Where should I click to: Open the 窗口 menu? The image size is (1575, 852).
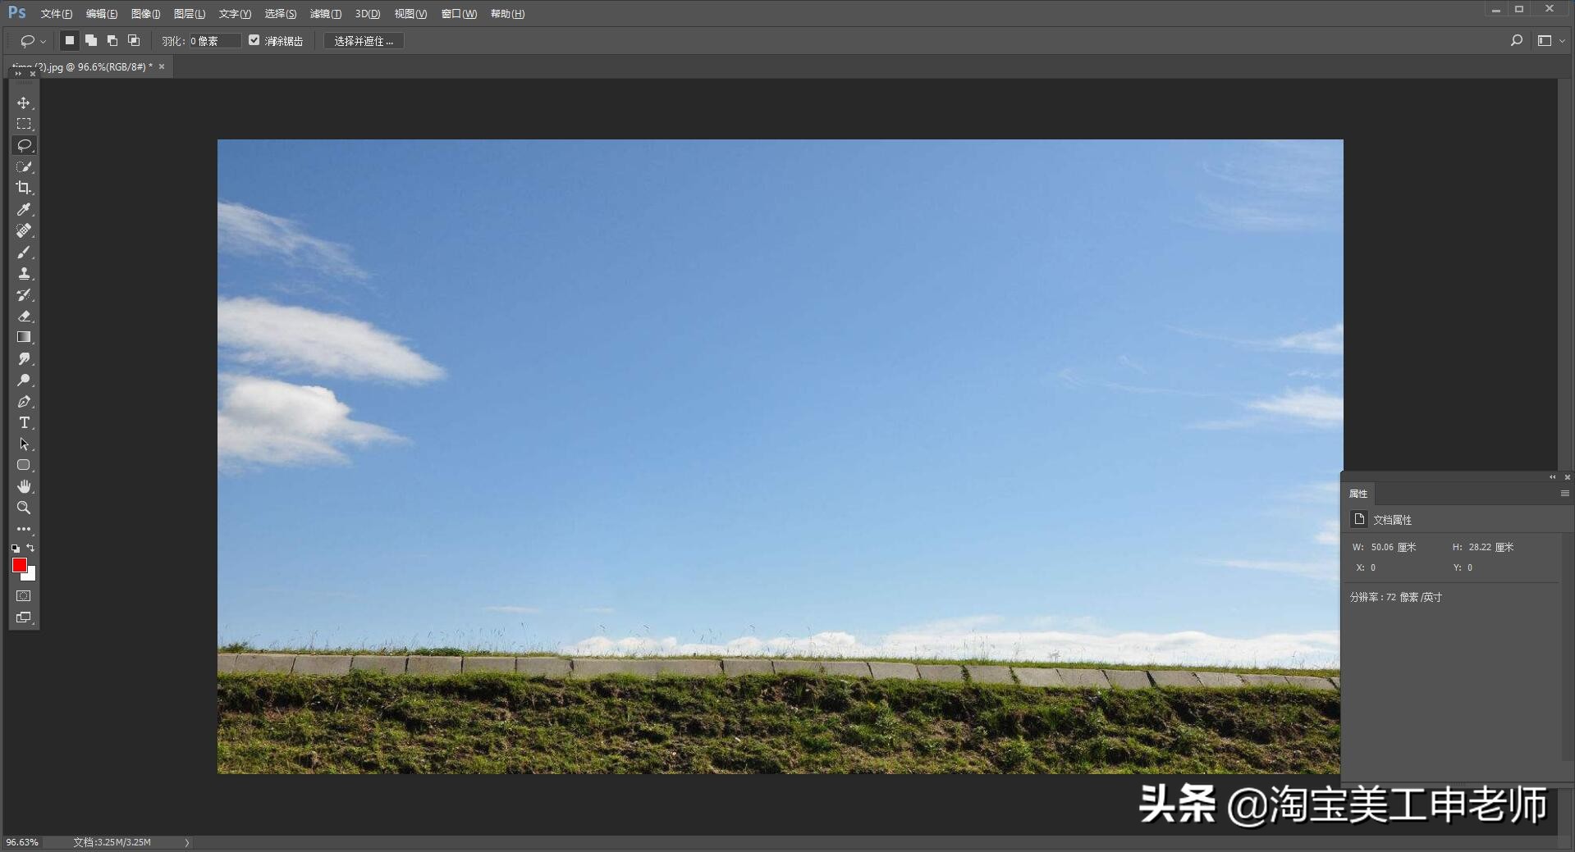click(459, 14)
